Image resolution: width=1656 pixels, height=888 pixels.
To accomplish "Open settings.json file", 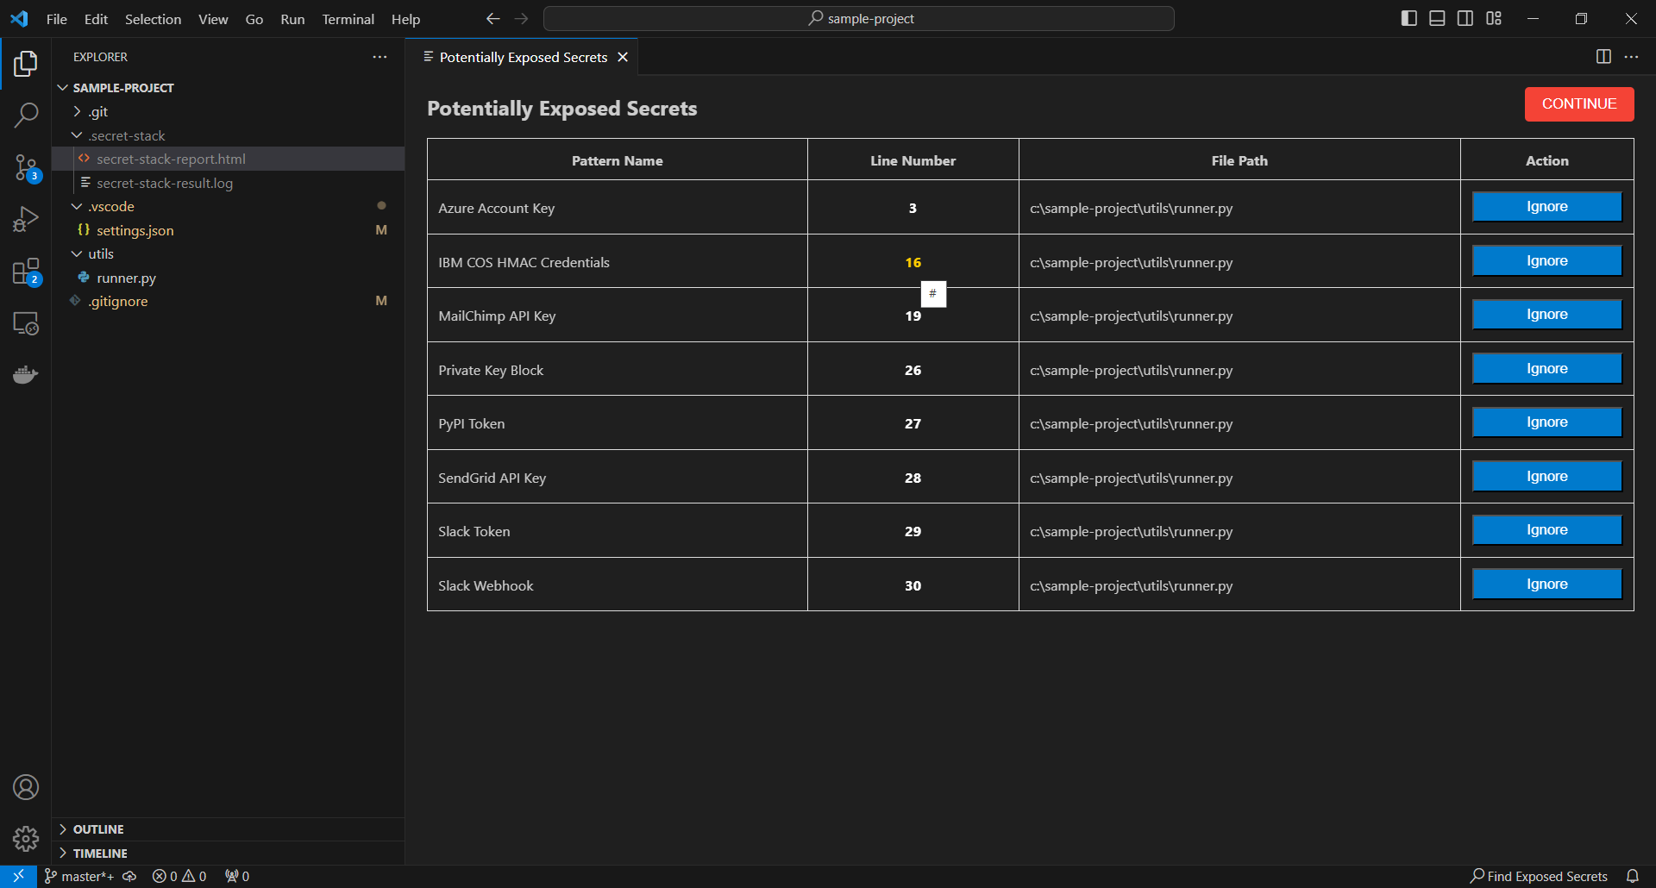I will (228, 230).
